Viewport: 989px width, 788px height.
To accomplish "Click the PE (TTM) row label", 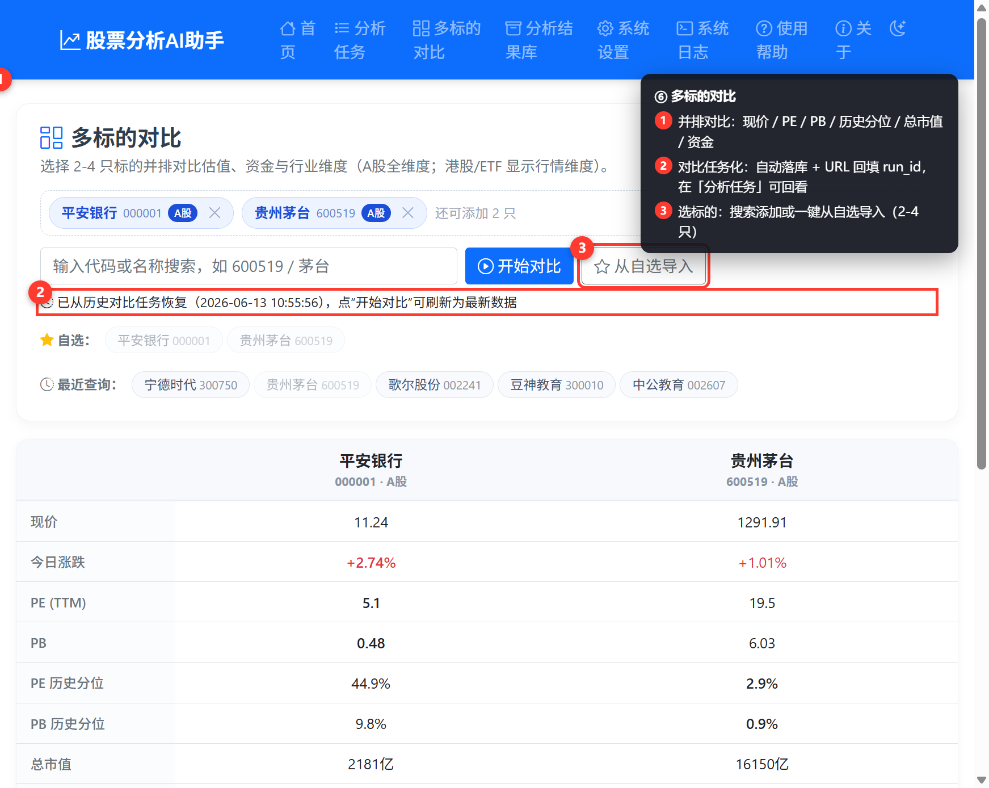I will point(58,603).
